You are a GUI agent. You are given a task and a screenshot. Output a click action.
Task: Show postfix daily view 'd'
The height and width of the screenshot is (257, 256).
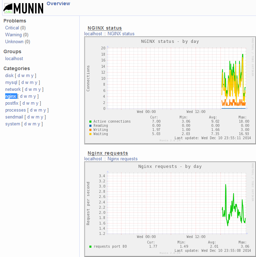click(x=23, y=103)
